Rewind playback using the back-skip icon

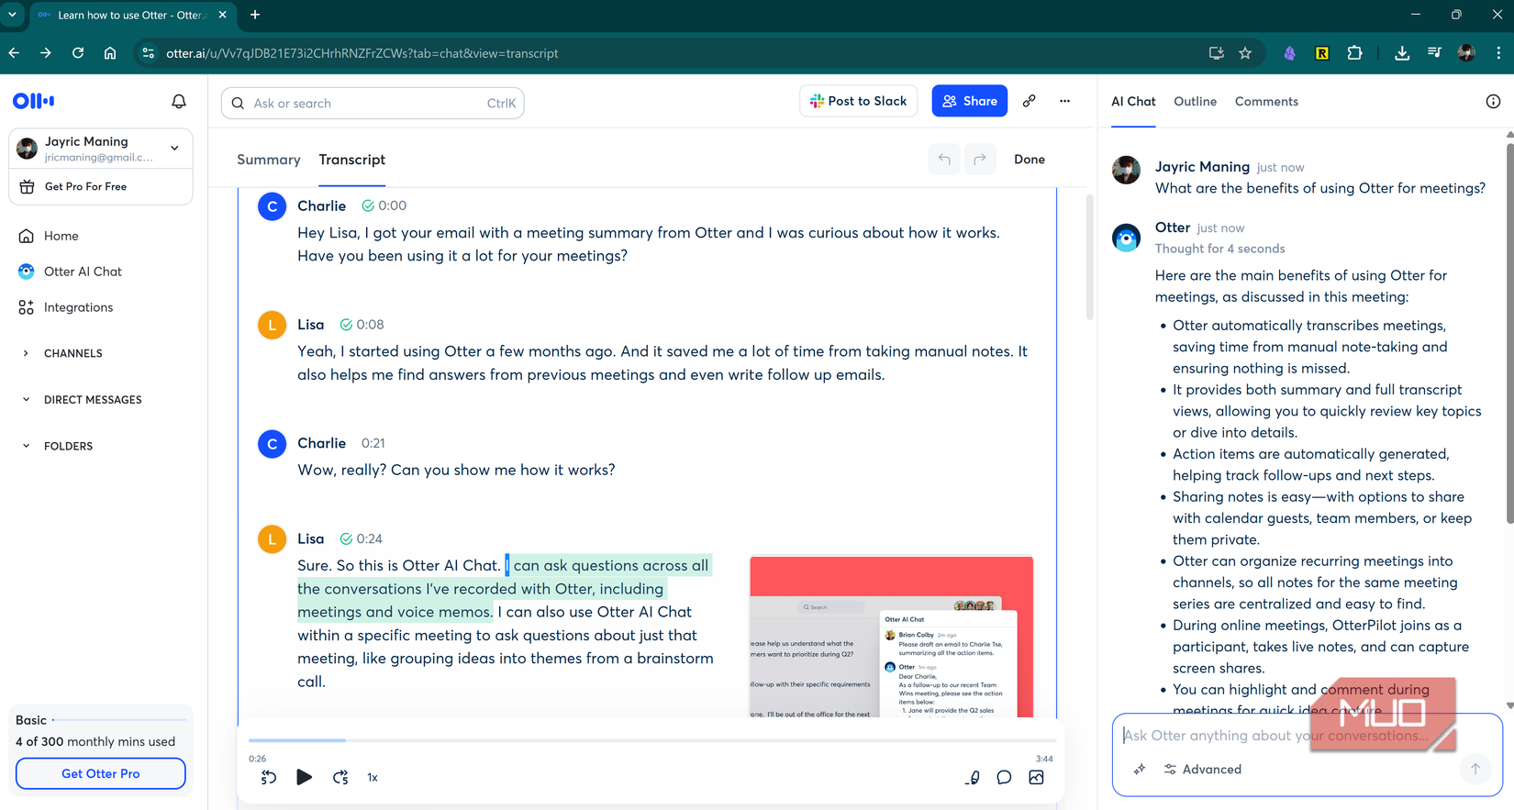(269, 778)
